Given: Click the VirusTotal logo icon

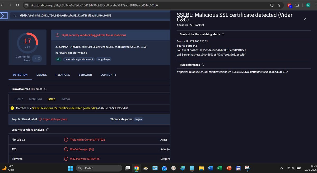Looking at the screenshot, I should (3, 16).
